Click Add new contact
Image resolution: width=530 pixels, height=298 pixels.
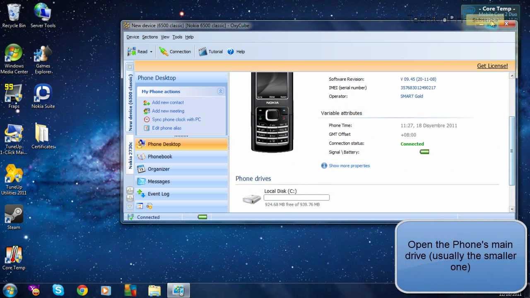pyautogui.click(x=168, y=102)
